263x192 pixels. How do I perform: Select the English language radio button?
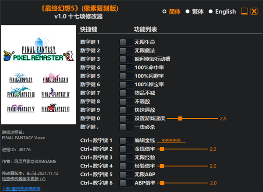tap(210, 11)
